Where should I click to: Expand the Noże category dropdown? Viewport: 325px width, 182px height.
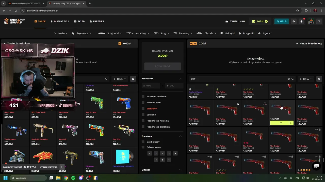click(61, 33)
